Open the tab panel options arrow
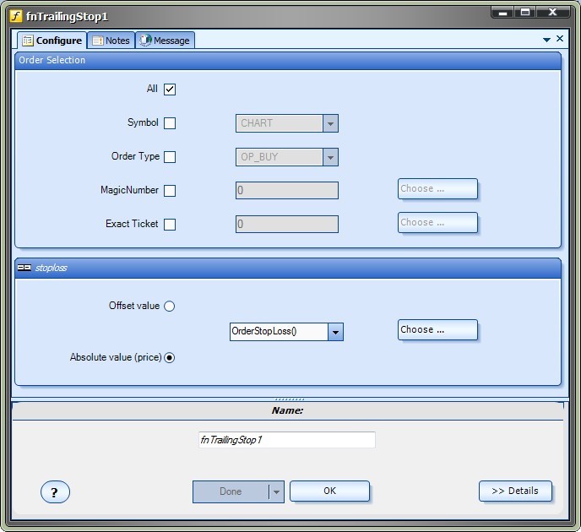 tap(546, 40)
